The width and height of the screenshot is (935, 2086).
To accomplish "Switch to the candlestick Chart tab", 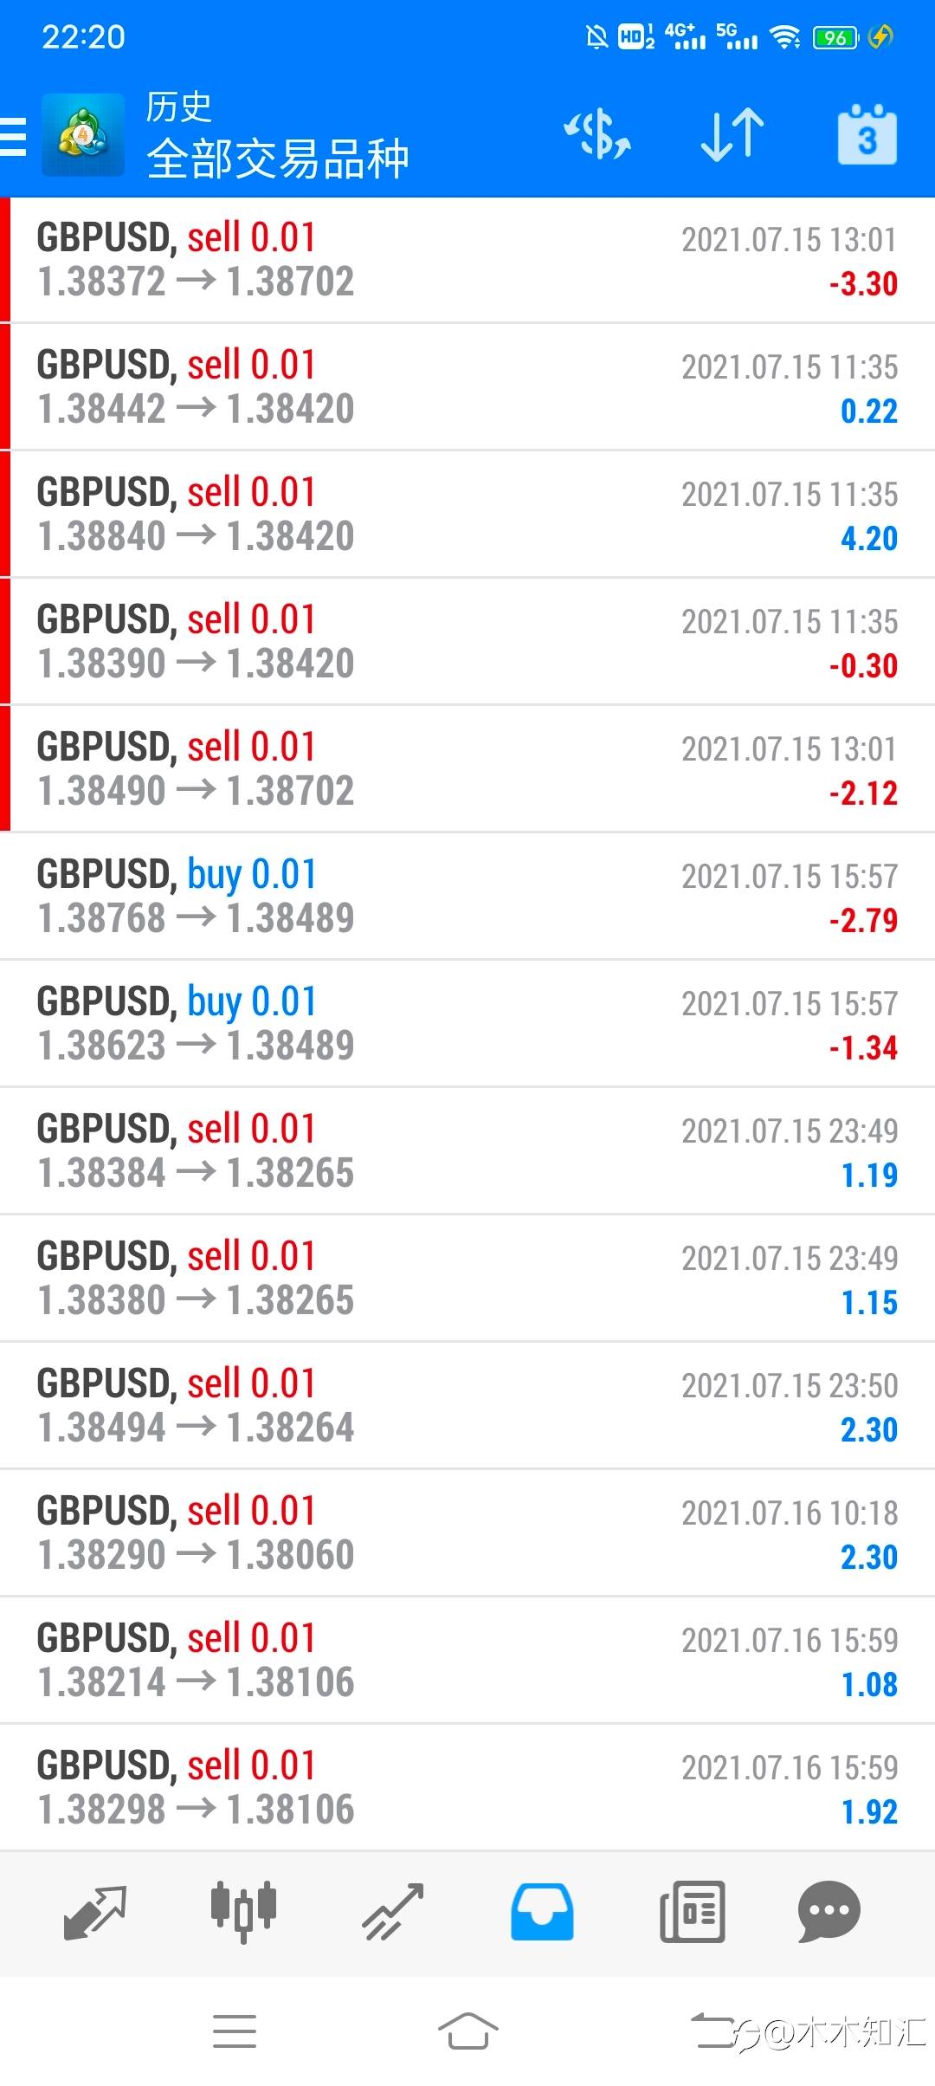I will (x=243, y=1911).
